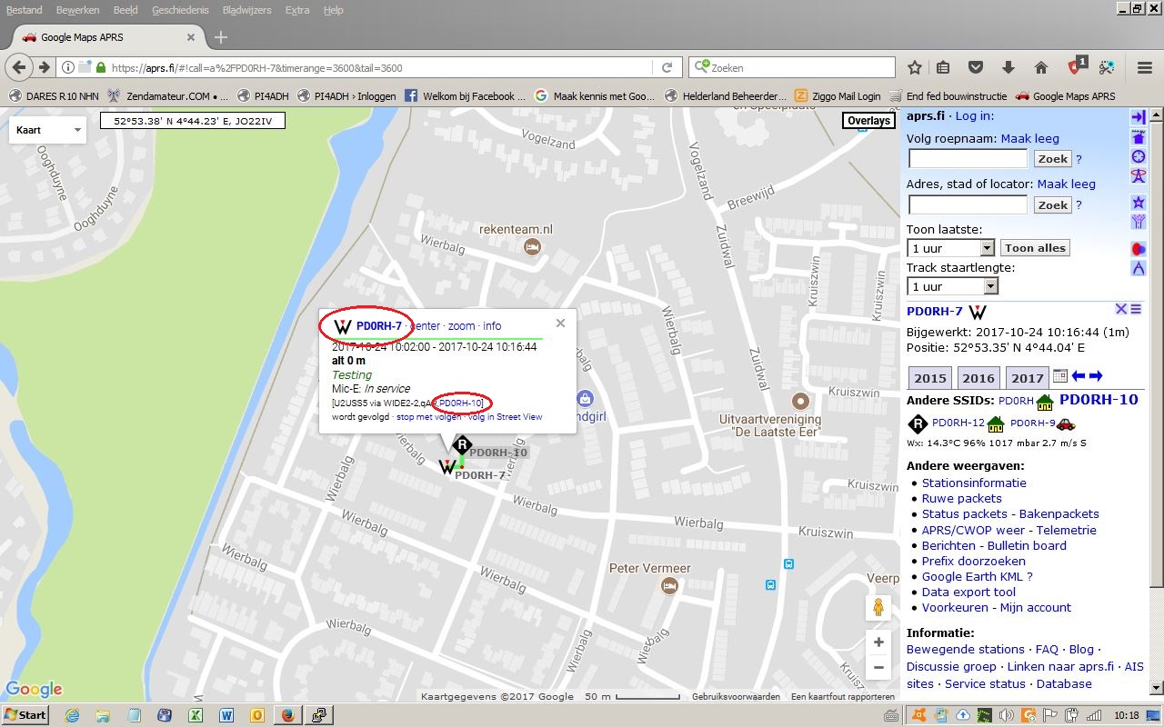Collapse the aprs.fi sidebar arrow icon
This screenshot has height=727, width=1164.
pos(1138,117)
